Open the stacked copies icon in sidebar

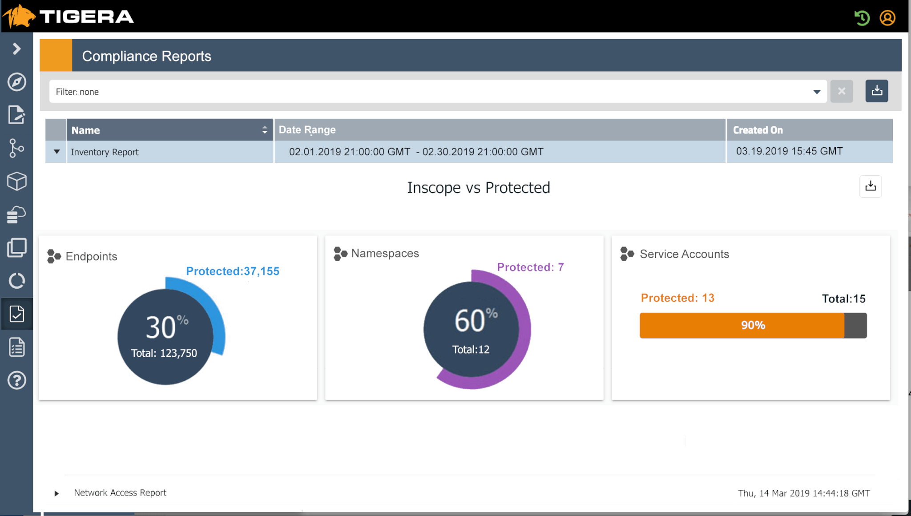pos(17,248)
